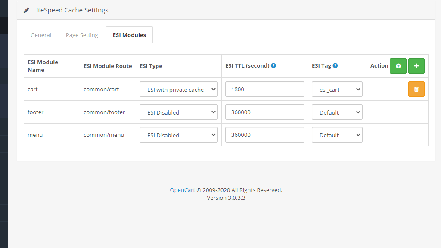Select the ESI Modules tab
Screen dimensions: 441x248
point(129,35)
